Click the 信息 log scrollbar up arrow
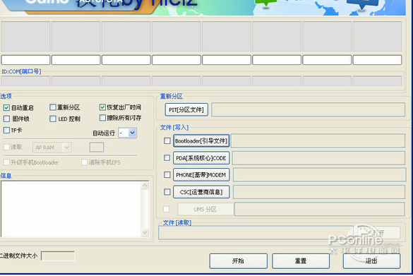The width and height of the screenshot is (413, 276). tap(145, 186)
